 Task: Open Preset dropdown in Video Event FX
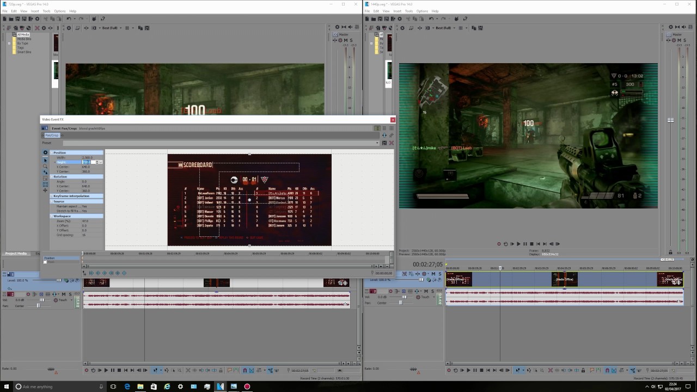pos(377,143)
